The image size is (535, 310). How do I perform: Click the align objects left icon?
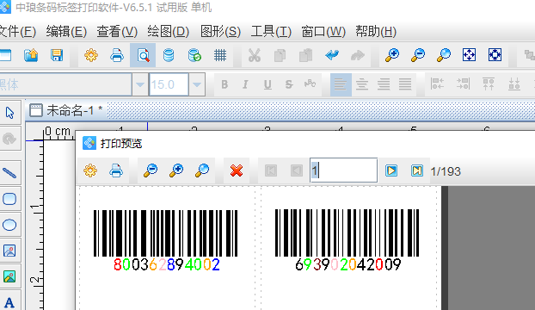(437, 84)
